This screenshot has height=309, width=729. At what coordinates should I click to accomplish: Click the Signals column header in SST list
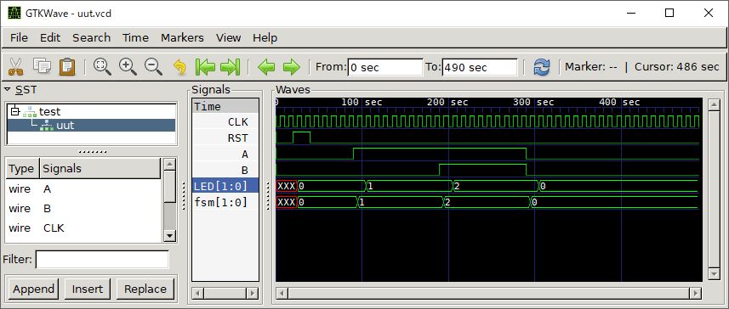(100, 168)
